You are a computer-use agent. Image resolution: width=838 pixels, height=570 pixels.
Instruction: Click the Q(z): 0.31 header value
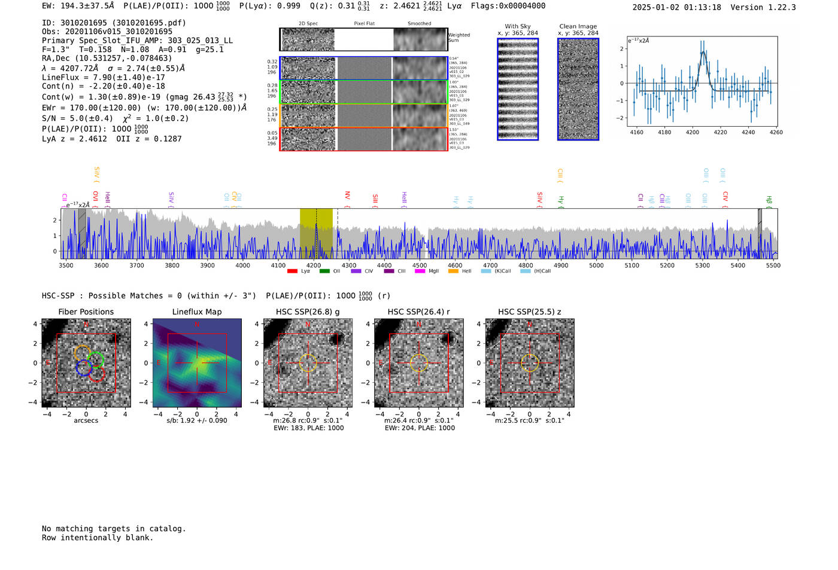[340, 5]
